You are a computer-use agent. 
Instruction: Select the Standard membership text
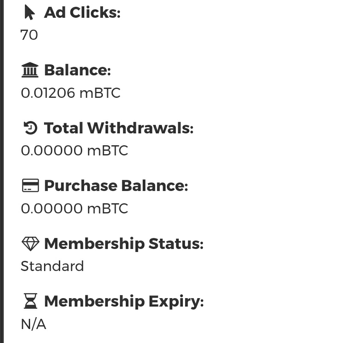click(x=52, y=266)
